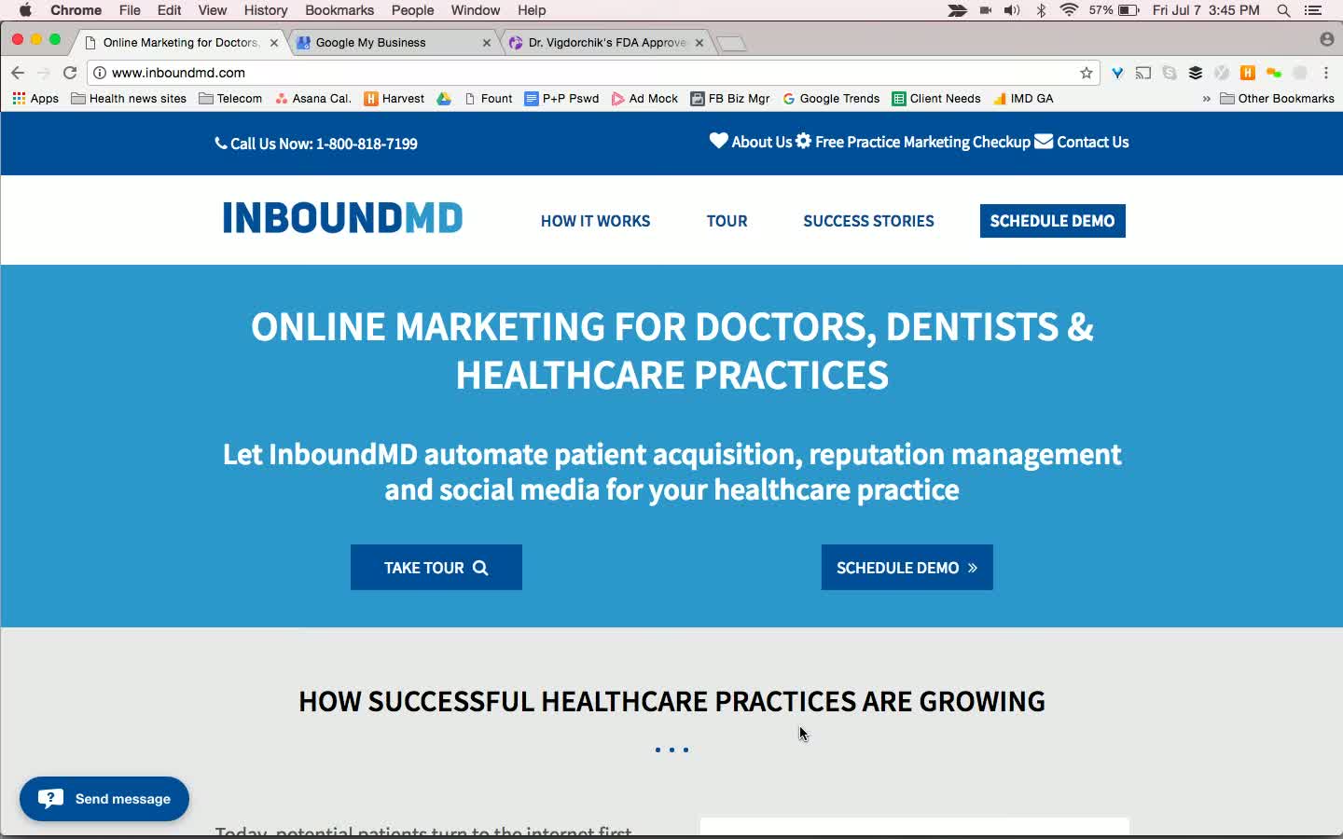
Task: Click the About Us link with heart
Action: pos(751,142)
